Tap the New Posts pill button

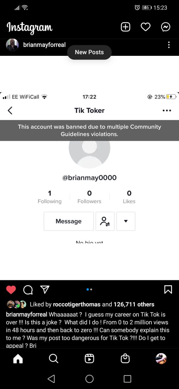click(89, 52)
